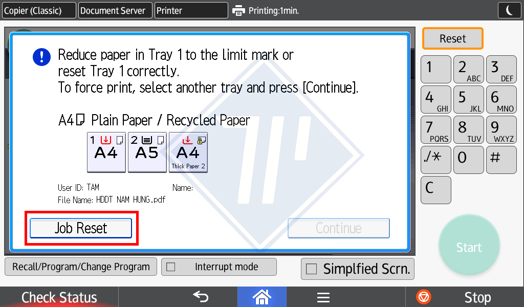Tap the moon energy saver icon
524x307 pixels.
point(509,10)
